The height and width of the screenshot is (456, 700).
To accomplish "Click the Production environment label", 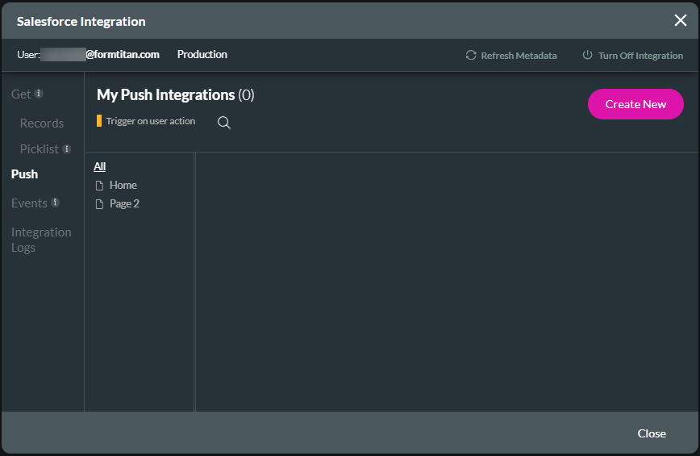I will click(202, 54).
